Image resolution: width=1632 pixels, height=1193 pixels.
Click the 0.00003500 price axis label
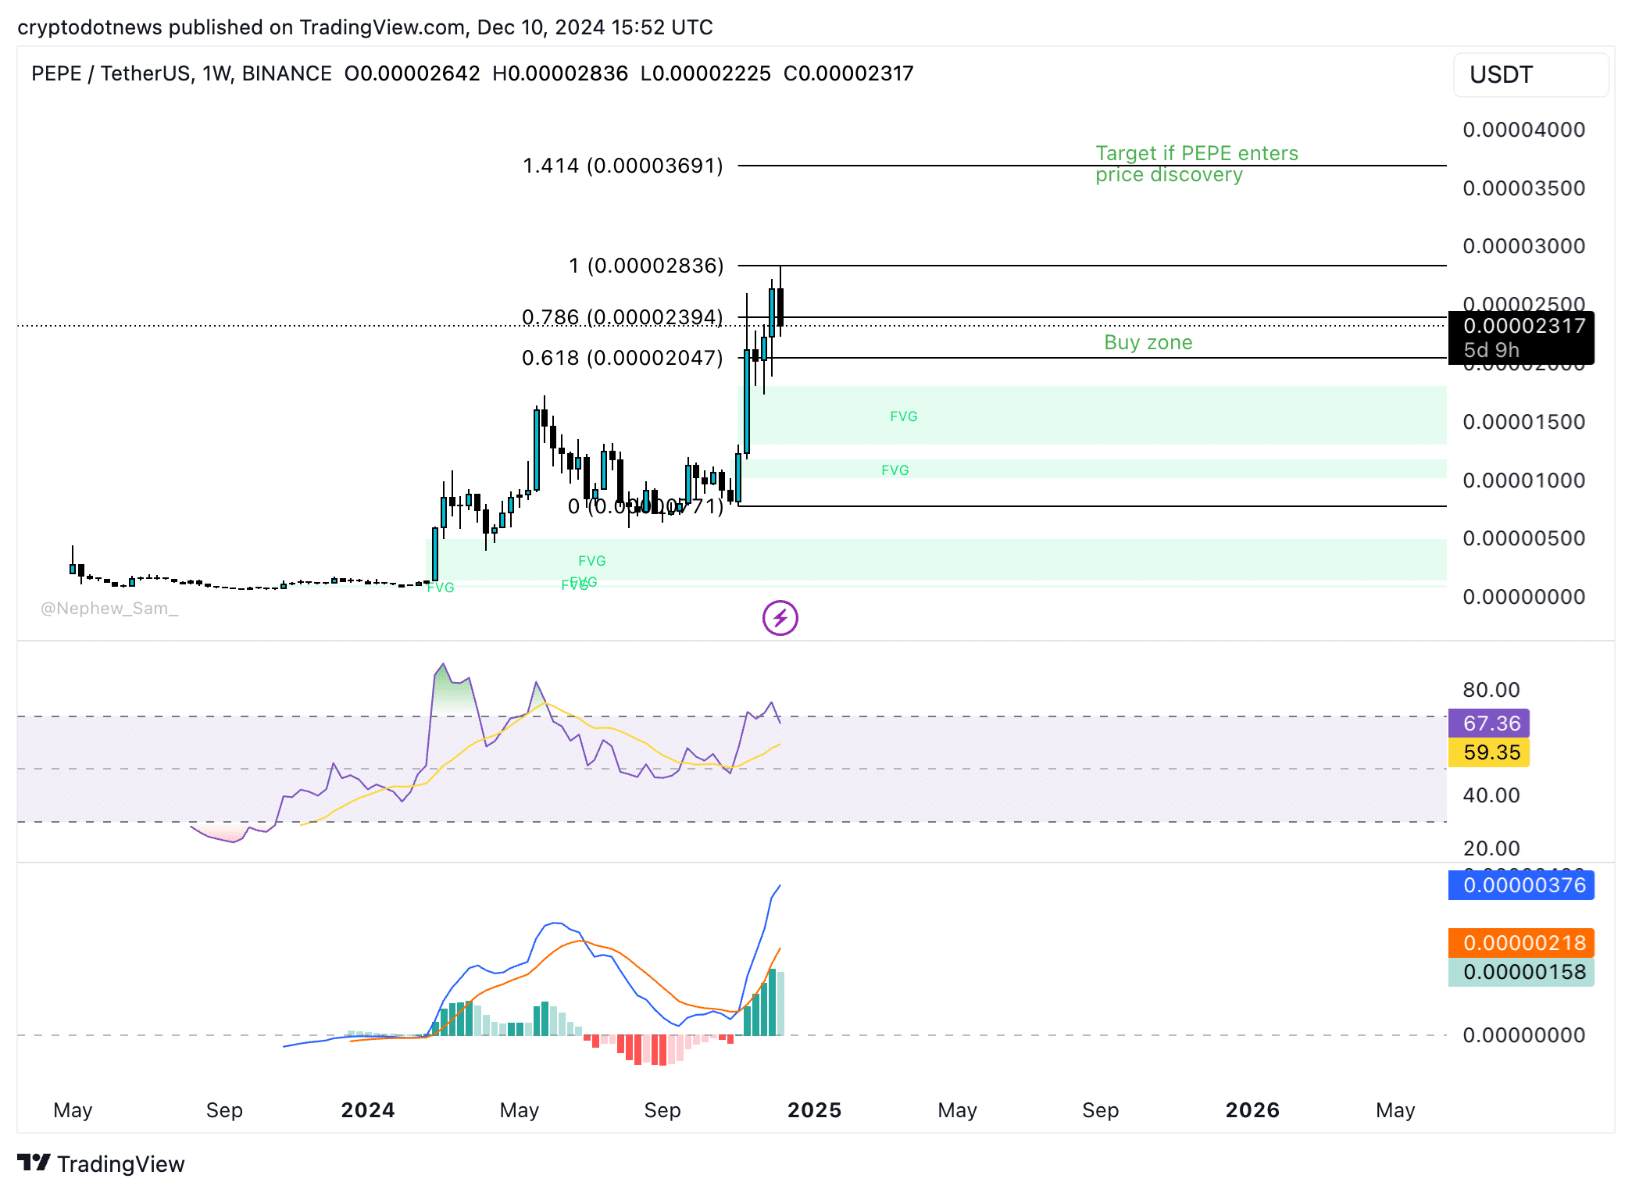point(1523,188)
